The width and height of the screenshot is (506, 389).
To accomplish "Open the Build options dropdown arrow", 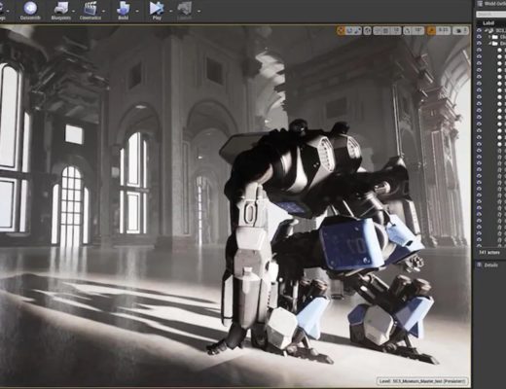I will tap(137, 11).
